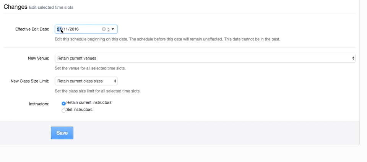Click the Effective Edit Date label
The image size is (367, 162).
click(32, 29)
